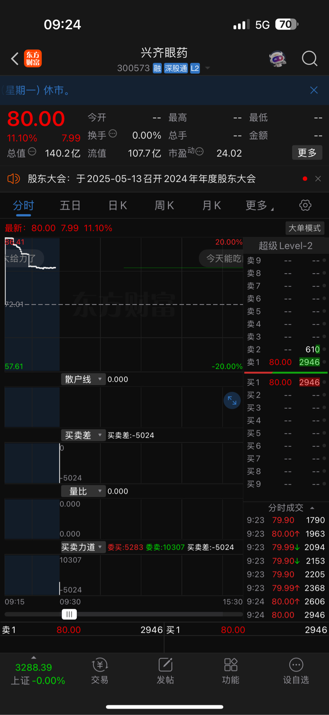Tap 140.2亿 total value

63,153
